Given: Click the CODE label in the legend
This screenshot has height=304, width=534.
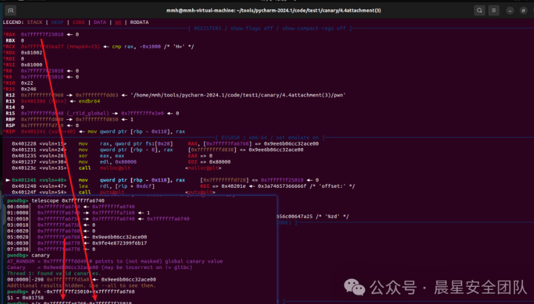Looking at the screenshot, I should click(x=80, y=22).
